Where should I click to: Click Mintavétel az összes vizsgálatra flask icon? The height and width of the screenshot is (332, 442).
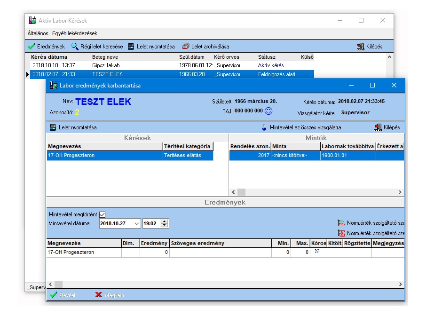point(264,127)
